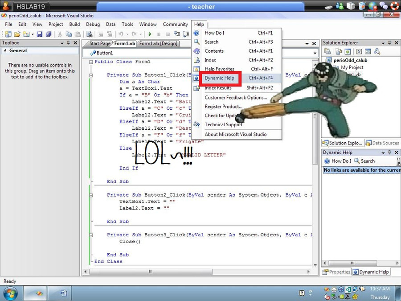Image resolution: width=401 pixels, height=301 pixels.
Task: Switch to the Start Page tab
Action: (x=99, y=44)
